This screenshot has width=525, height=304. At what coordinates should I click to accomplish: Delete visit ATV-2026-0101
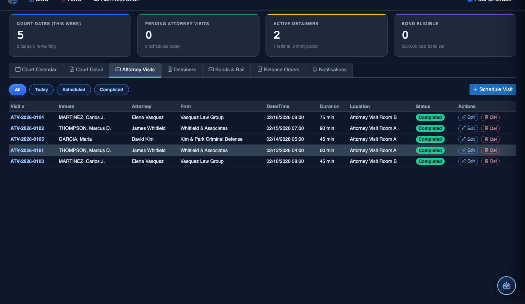pos(490,150)
